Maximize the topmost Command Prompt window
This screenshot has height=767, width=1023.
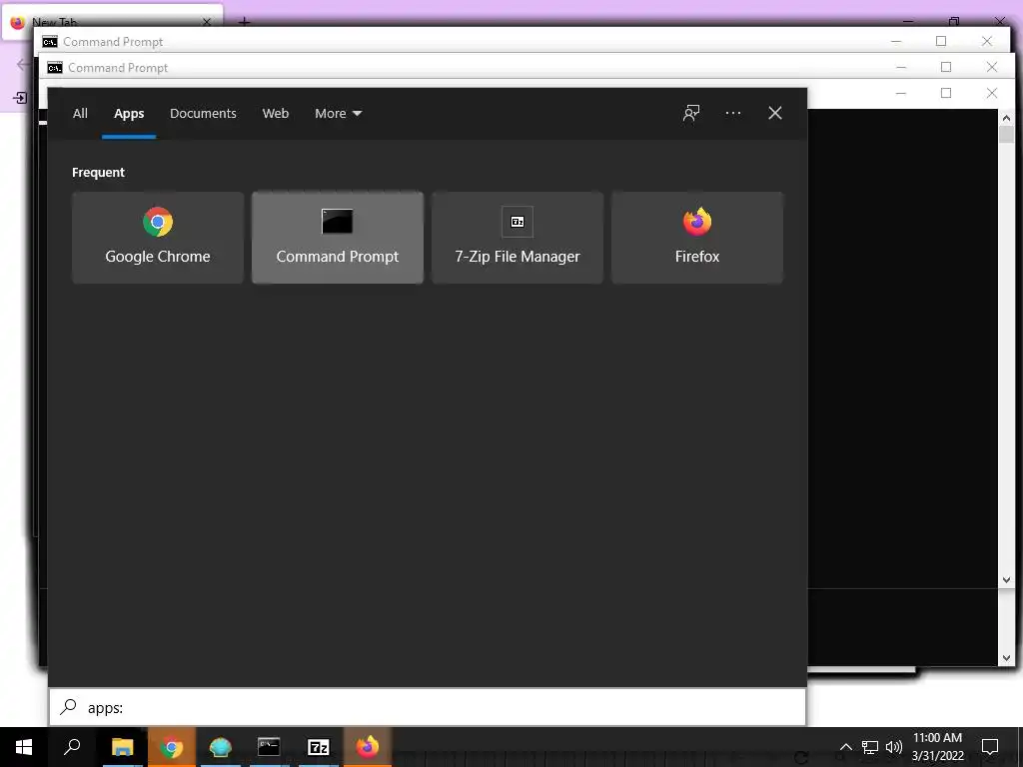click(946, 93)
